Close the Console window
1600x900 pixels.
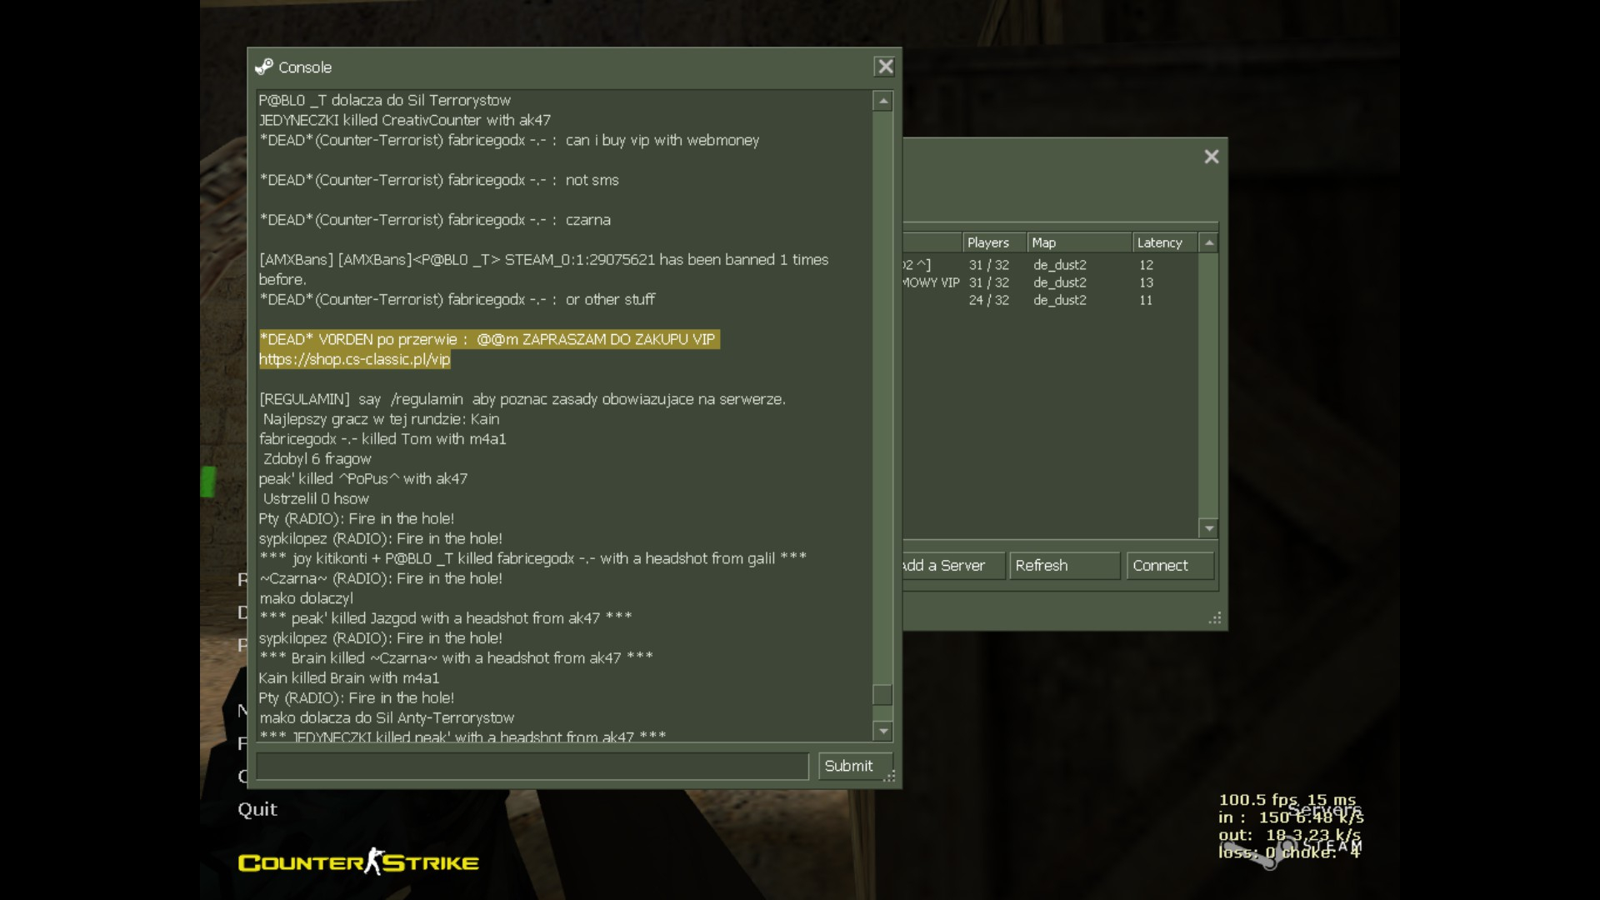click(885, 67)
